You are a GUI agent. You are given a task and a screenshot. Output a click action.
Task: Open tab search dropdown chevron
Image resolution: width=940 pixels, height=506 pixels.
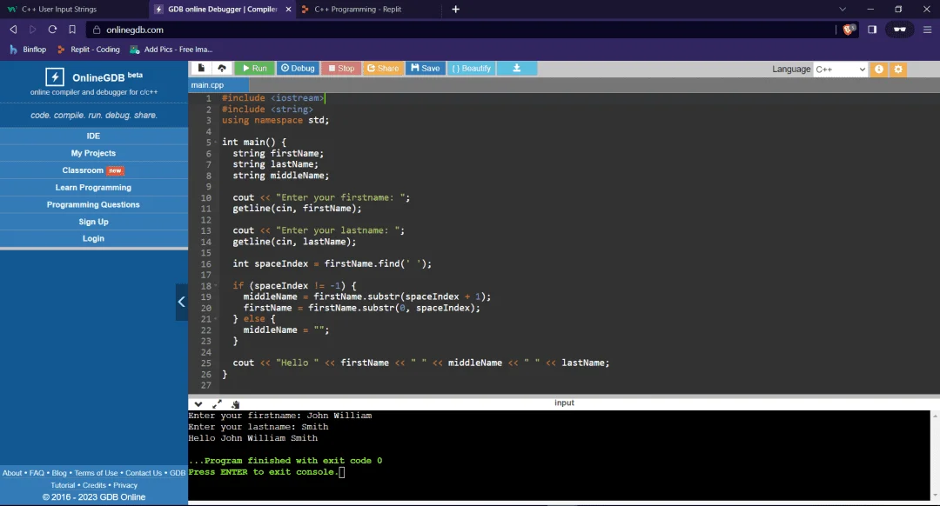coord(843,10)
